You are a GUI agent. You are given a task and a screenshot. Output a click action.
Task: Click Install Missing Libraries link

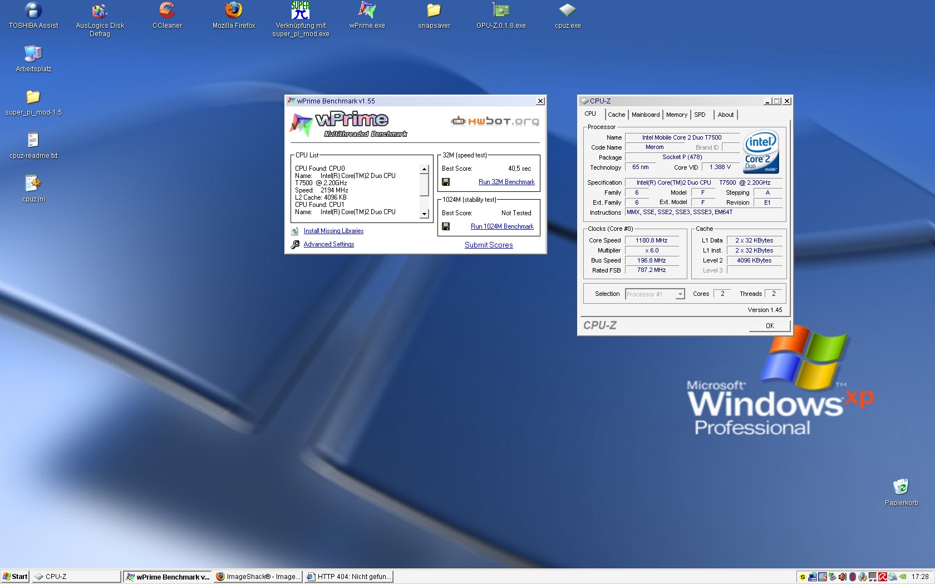point(333,231)
